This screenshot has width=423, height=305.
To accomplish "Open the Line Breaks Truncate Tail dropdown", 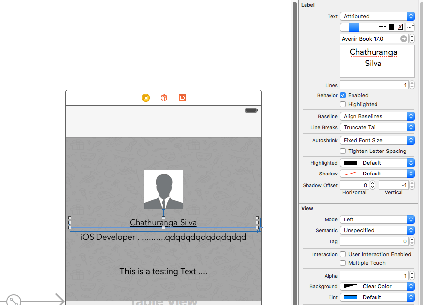I will click(x=377, y=127).
